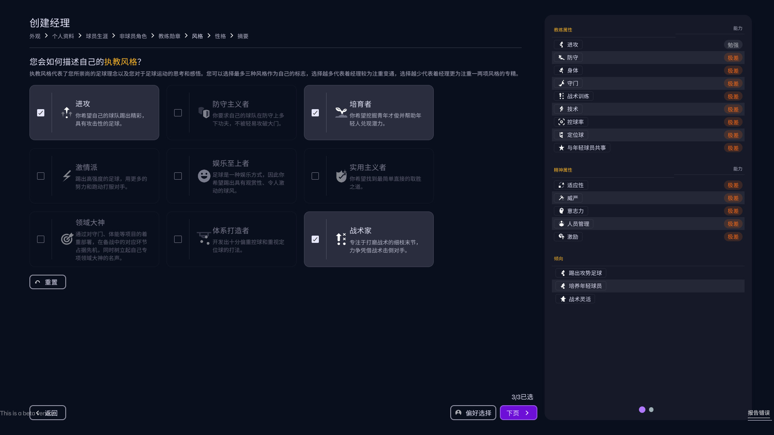
Task: Go to 教练勋章 breadcrumb step
Action: pos(169,36)
